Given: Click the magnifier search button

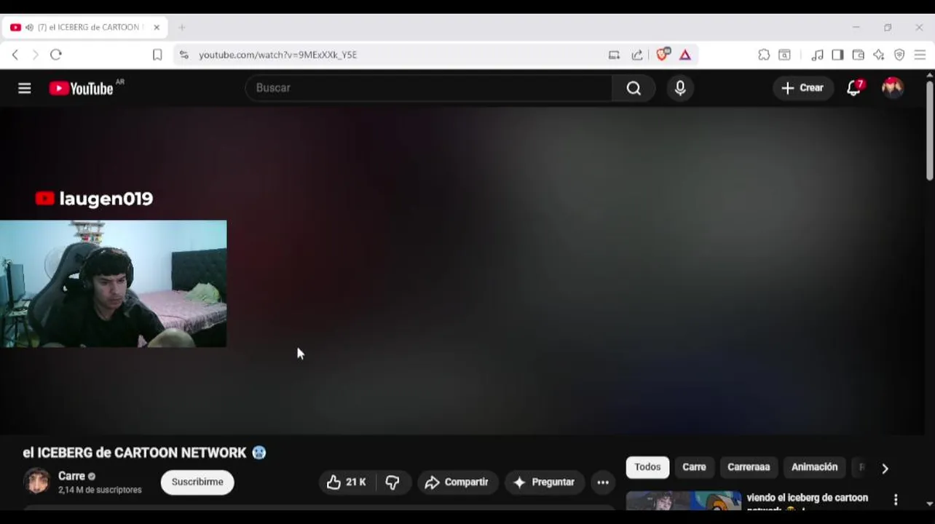Looking at the screenshot, I should point(634,88).
